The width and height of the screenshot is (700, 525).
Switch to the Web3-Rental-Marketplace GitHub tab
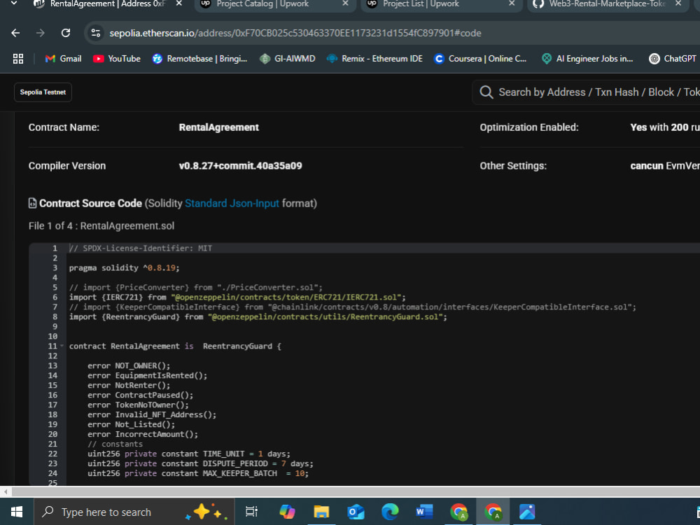tap(607, 4)
